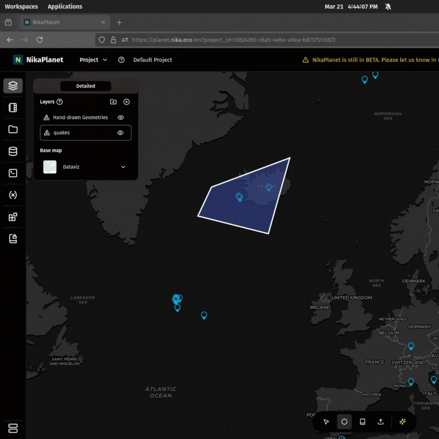Screen dimensions: 439x439
Task: Click the permissions icon in address bar
Action: tap(125, 40)
